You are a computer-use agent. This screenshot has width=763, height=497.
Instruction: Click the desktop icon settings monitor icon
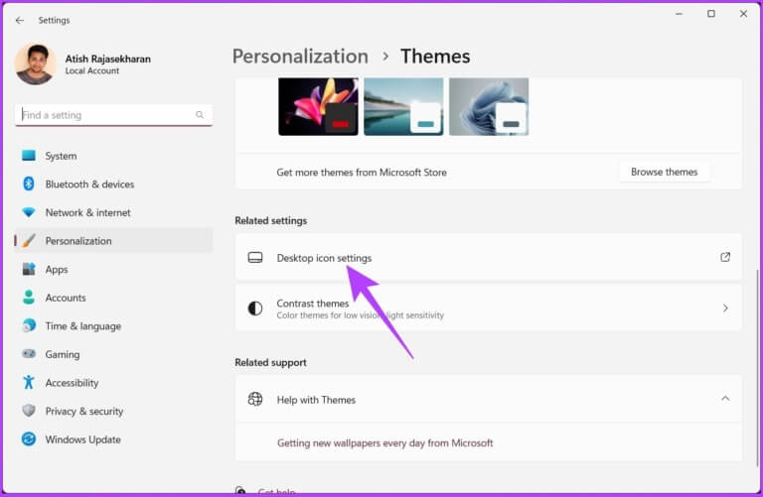255,258
